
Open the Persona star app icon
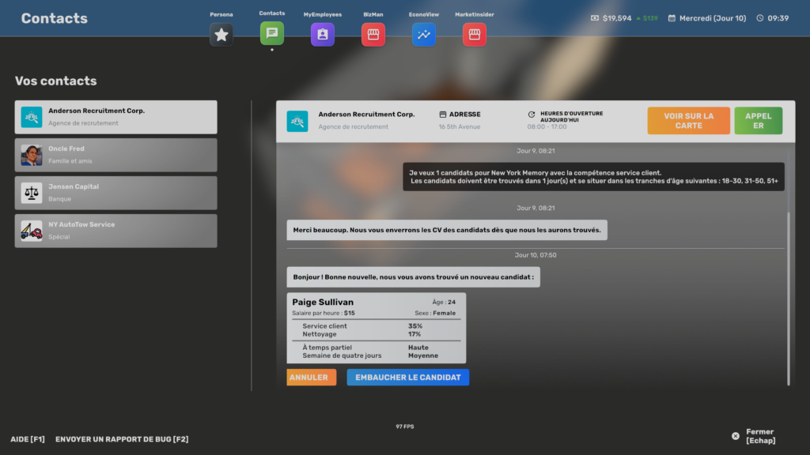point(221,35)
